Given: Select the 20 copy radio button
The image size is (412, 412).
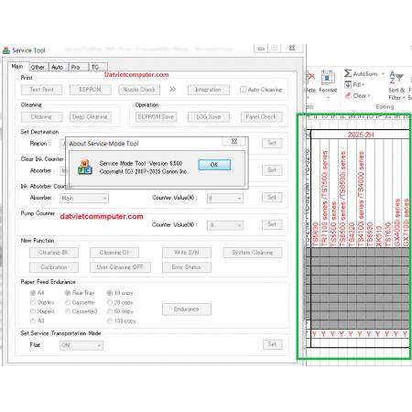Looking at the screenshot, I should pos(109,302).
